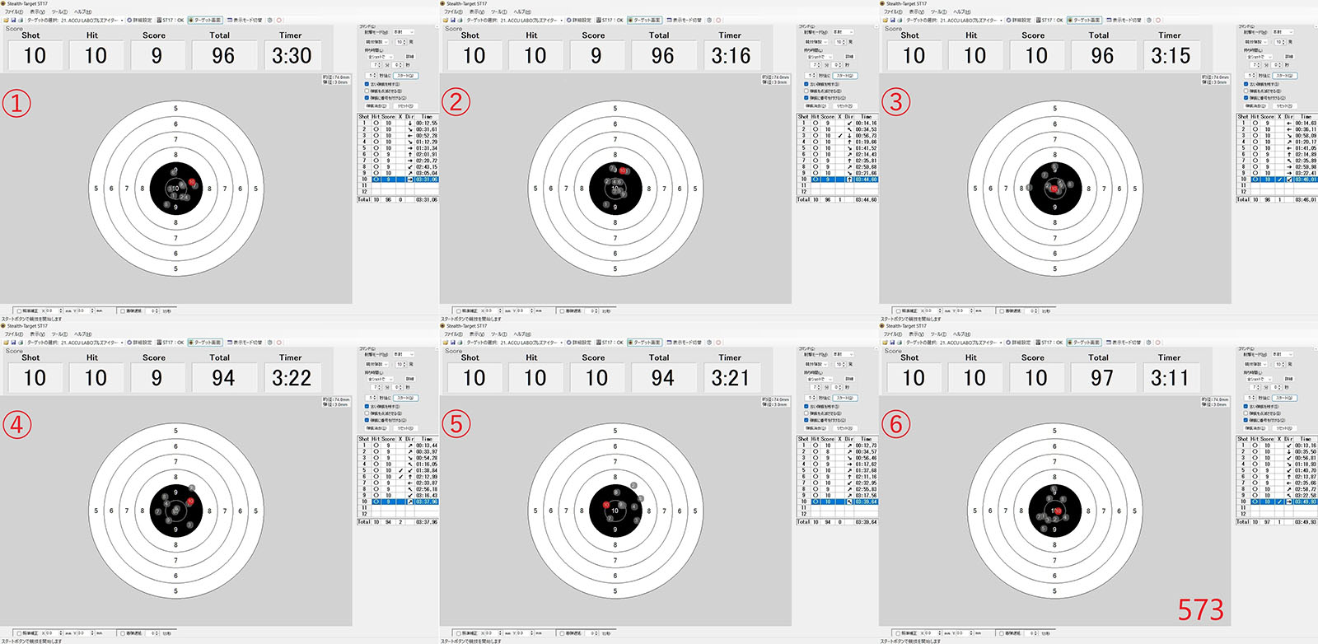Open 詳細設定 detail settings in panel 1
Image resolution: width=1318 pixels, height=644 pixels.
click(141, 20)
